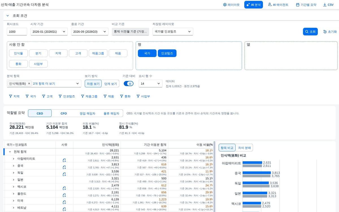
Task: Run the 조회 search button
Action: tap(310, 32)
